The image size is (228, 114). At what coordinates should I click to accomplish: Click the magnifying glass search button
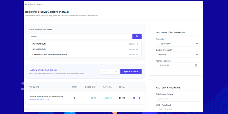(137, 36)
